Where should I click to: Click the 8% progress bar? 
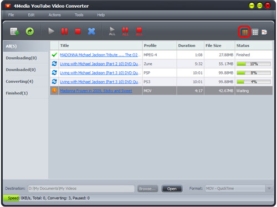pos(254,73)
